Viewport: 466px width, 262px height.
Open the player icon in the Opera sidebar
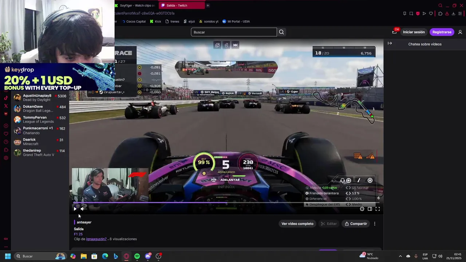[x=6, y=126]
